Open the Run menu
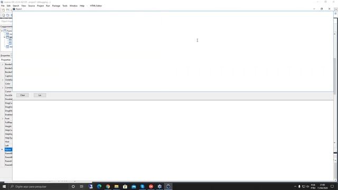Screen dimensions: 338x190 48,6
